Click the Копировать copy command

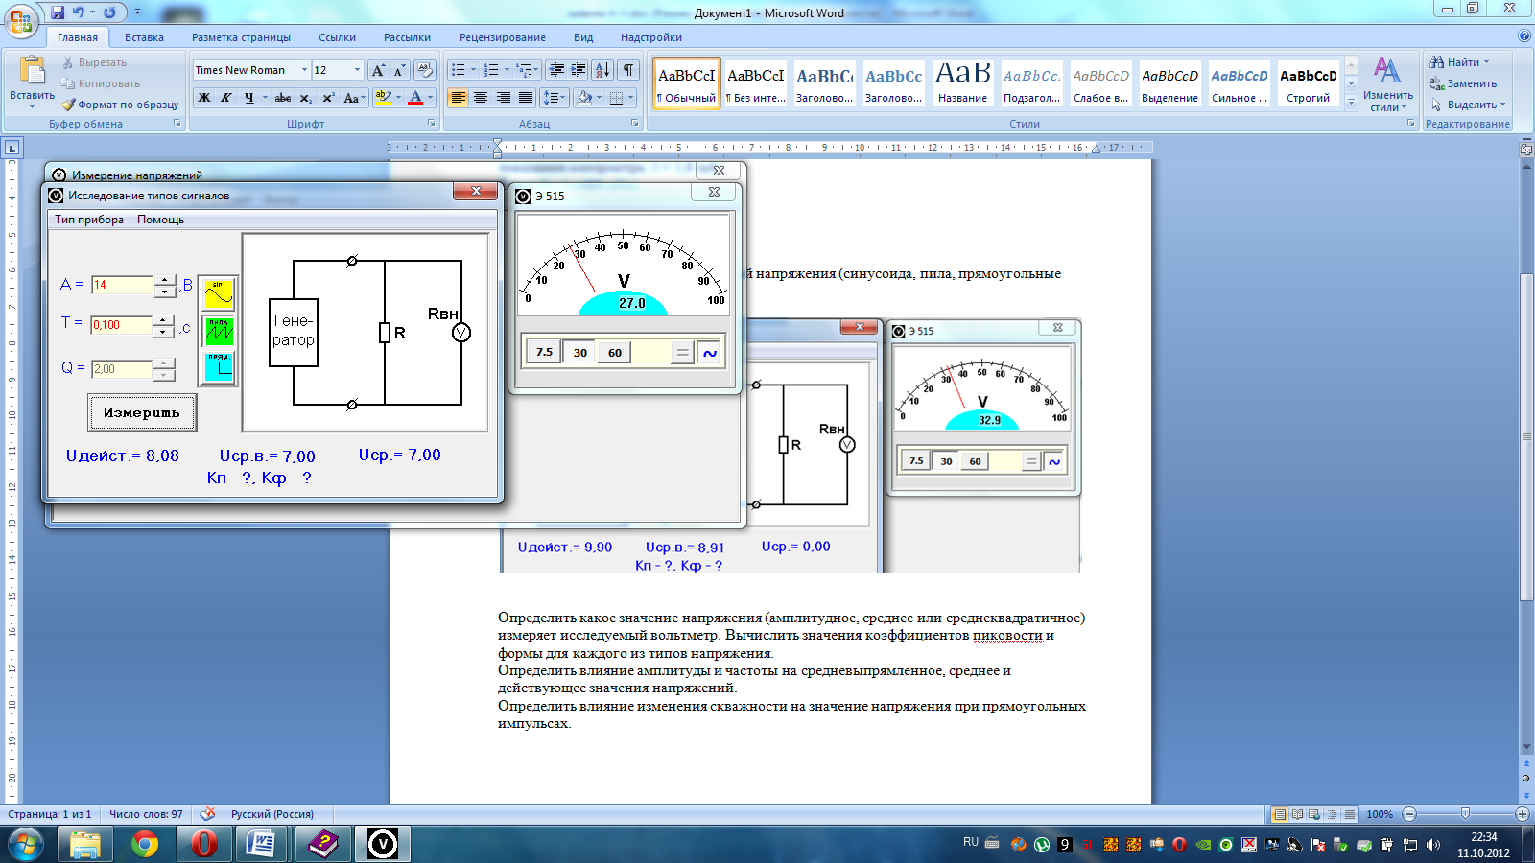tap(100, 83)
